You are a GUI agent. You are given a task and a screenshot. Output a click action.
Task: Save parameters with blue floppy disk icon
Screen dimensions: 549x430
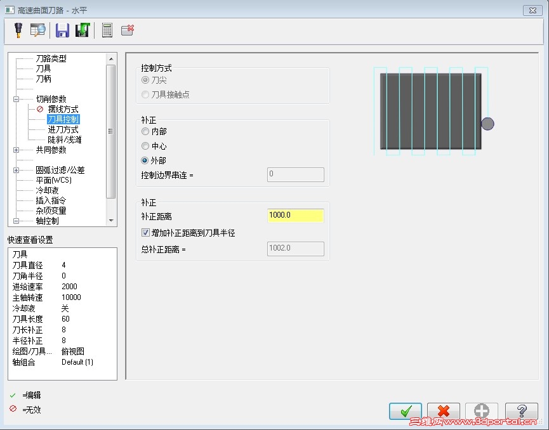click(x=63, y=30)
